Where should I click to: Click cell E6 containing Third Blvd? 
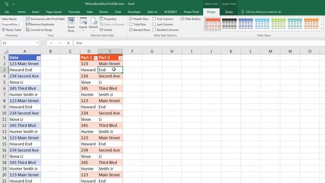tap(110, 88)
